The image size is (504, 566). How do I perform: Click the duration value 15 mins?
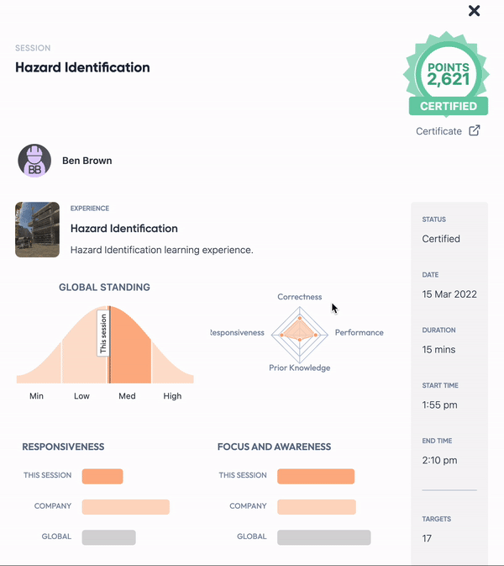coord(438,349)
